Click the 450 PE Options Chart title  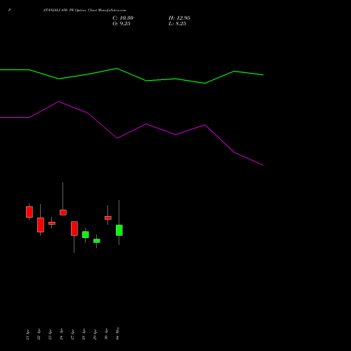84,11
